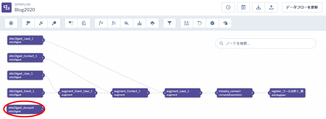Viewport: 326px width, 119px height.
Task: Download the dataflow JSON
Action: 258,7
